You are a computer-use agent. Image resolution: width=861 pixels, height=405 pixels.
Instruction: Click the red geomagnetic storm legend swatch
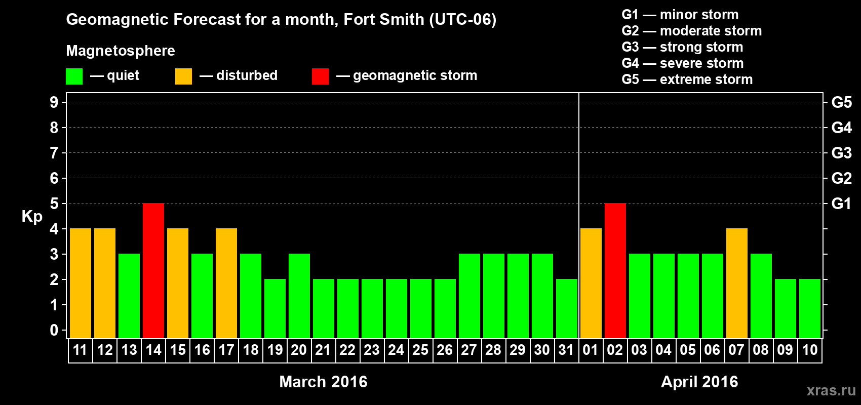pyautogui.click(x=320, y=76)
